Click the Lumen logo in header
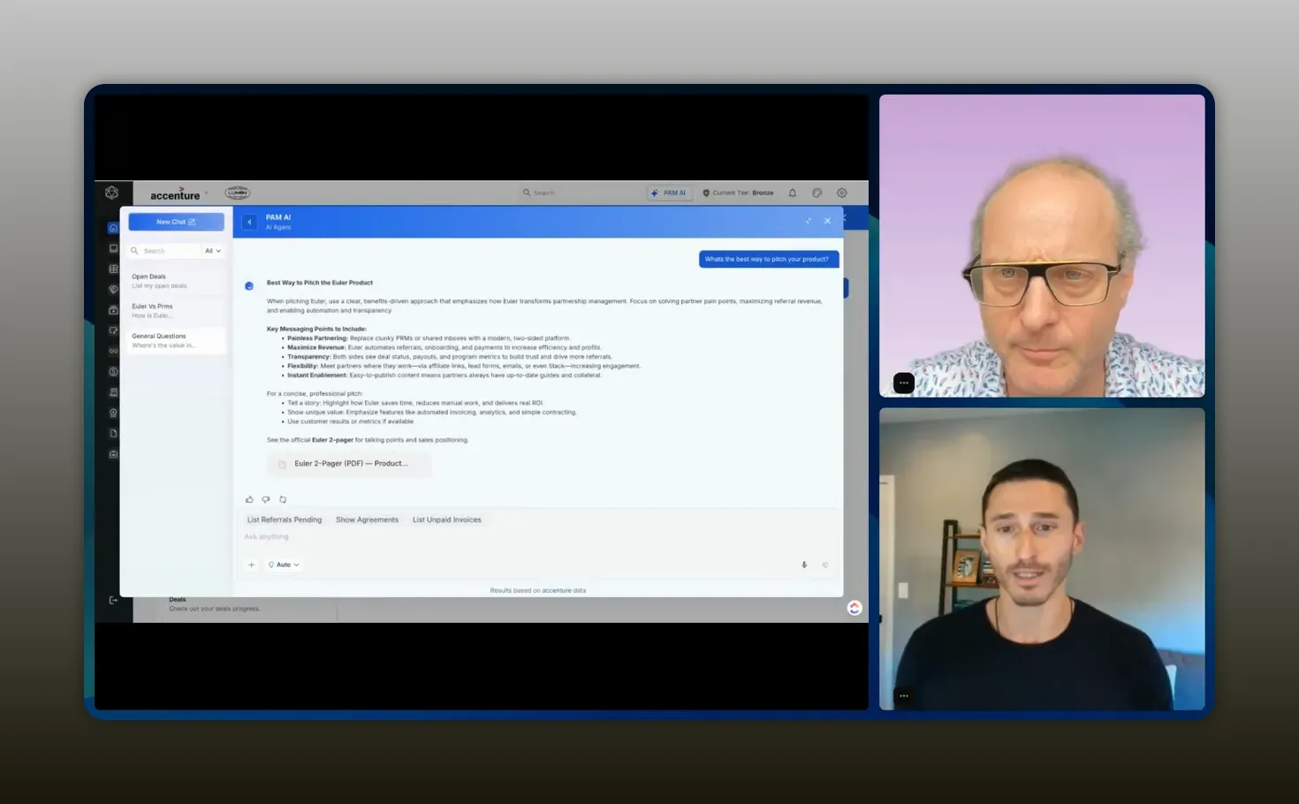1299x804 pixels. (x=238, y=193)
